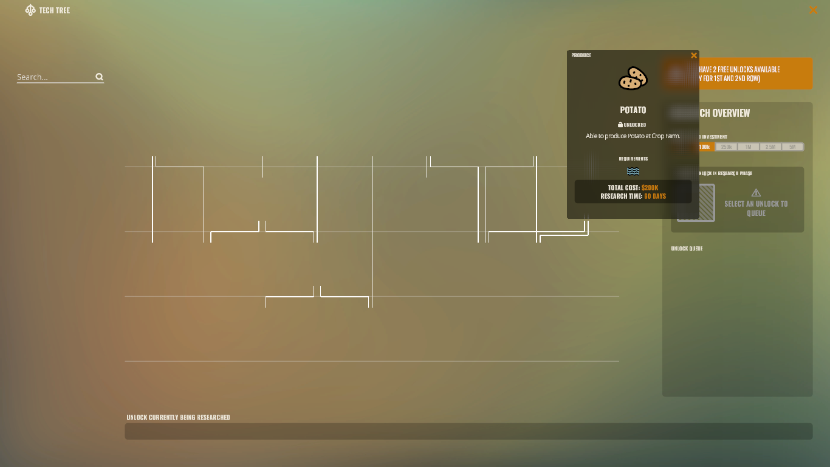Click 'Able to produce Potato' description
This screenshot has height=467, width=830.
(x=633, y=136)
